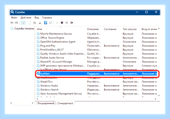Click the service list horizontal scrollbar right arrow

tap(155, 99)
